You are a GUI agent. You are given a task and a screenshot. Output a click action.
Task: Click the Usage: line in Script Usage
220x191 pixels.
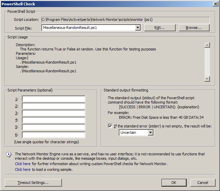(x=22, y=58)
